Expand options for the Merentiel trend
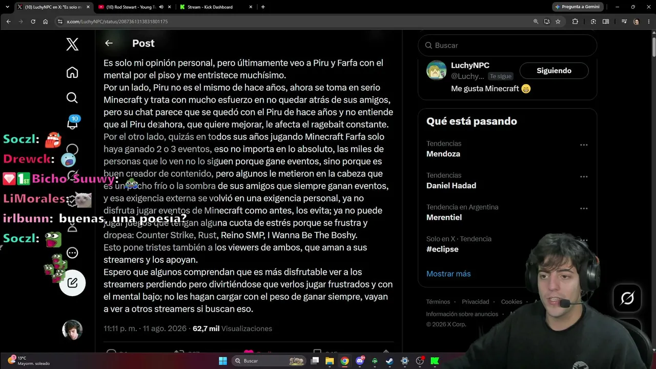Image resolution: width=656 pixels, height=369 pixels. click(x=584, y=209)
